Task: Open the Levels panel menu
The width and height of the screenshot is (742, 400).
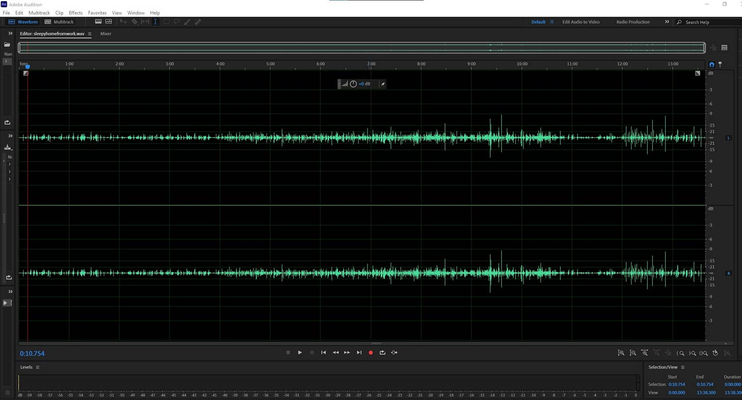Action: [x=38, y=367]
